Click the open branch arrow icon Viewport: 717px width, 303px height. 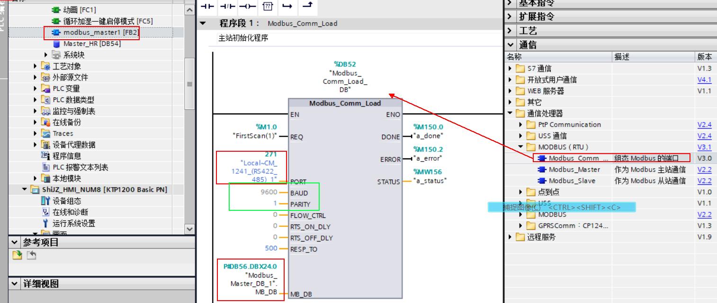(287, 6)
